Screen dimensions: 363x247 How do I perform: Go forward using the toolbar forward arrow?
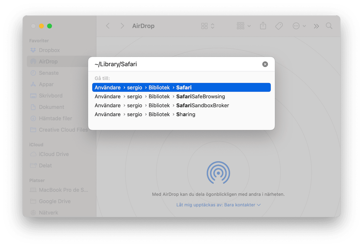pyautogui.click(x=122, y=26)
